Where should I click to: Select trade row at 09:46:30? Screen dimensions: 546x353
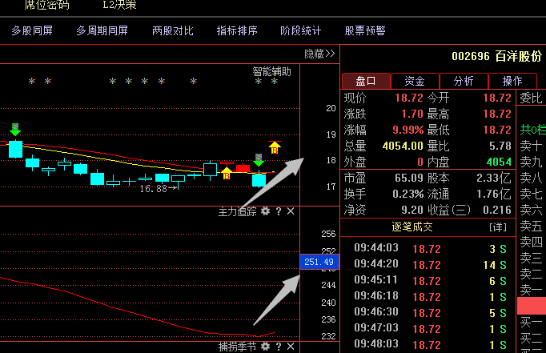[430, 313]
